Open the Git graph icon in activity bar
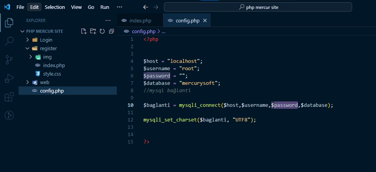Screen dimensions: 376x172 pyautogui.click(x=9, y=116)
